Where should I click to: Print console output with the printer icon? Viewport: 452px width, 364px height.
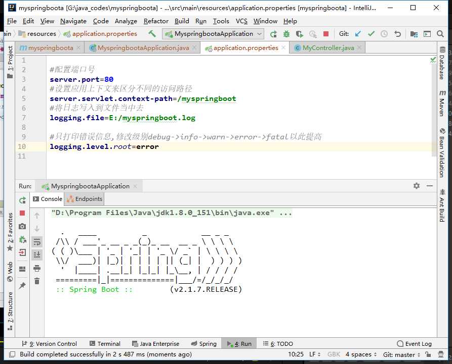37,268
